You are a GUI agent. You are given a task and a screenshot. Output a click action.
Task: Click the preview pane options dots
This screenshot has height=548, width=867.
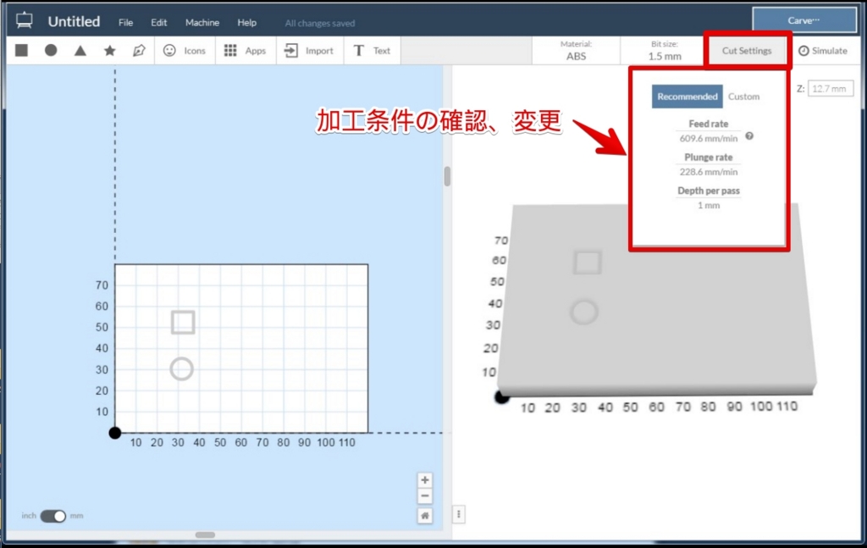click(x=458, y=514)
